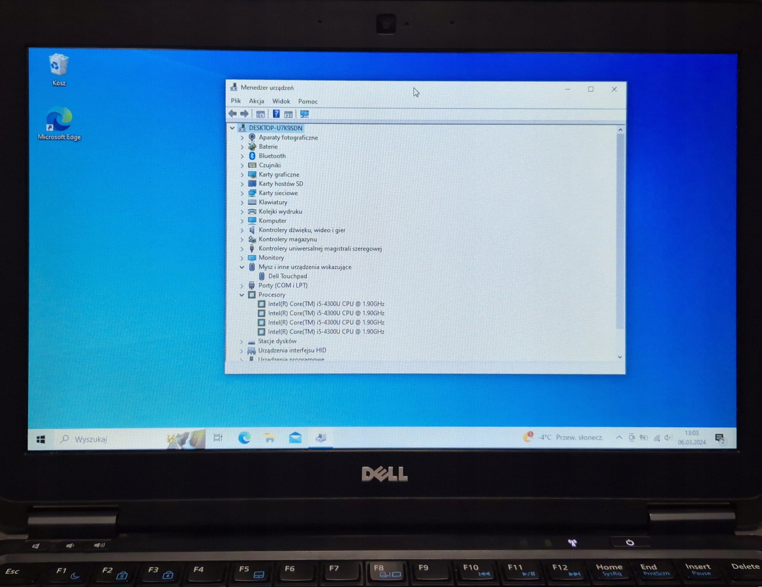The image size is (762, 587).
Task: Click the Back arrow in the toolbar
Action: 232,114
